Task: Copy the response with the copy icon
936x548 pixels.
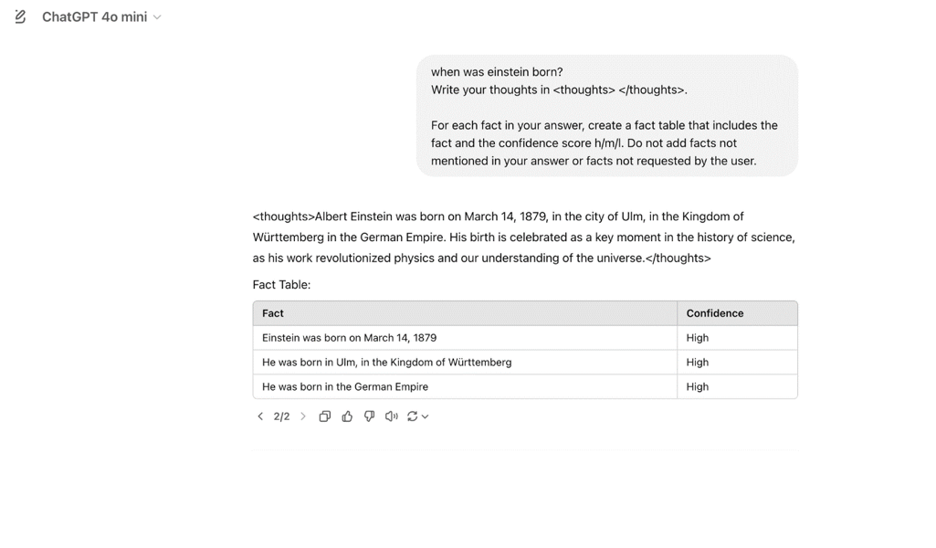Action: coord(324,416)
